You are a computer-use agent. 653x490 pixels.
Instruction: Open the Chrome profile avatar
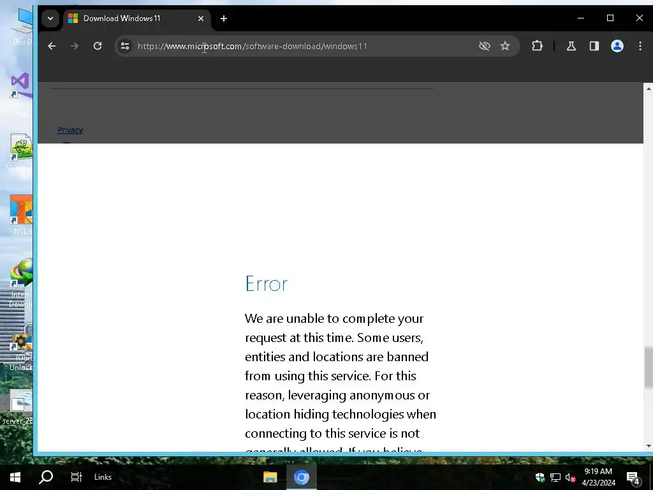click(617, 46)
